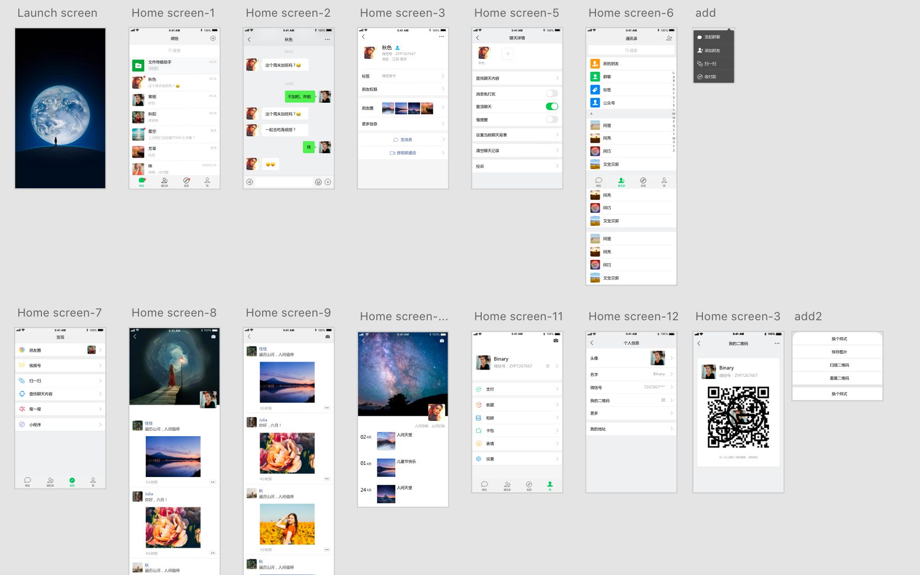
Task: Click the 支付 pay icon in Home screen-11
Action: (479, 389)
